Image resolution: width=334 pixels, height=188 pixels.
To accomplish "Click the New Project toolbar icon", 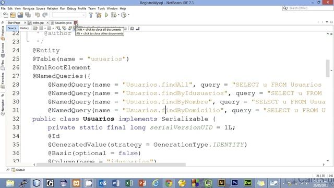I will [13, 15].
